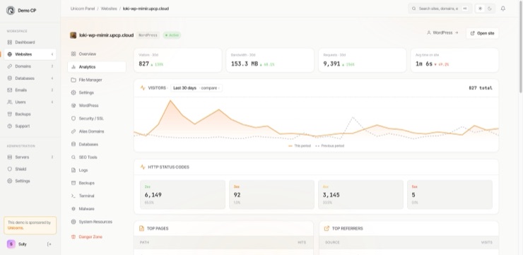Viewport: 523px width, 255px height.
Task: Click the WordPress login link with arrow
Action: (442, 33)
